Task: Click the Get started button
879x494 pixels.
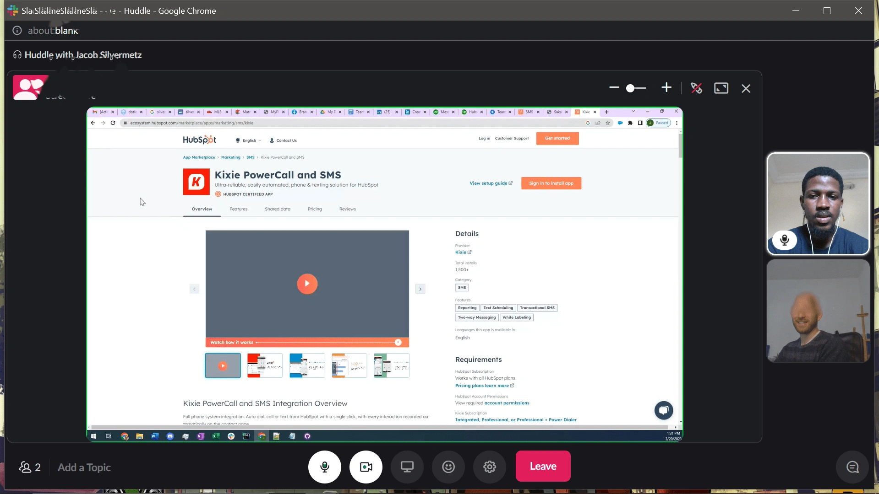Action: pyautogui.click(x=557, y=138)
